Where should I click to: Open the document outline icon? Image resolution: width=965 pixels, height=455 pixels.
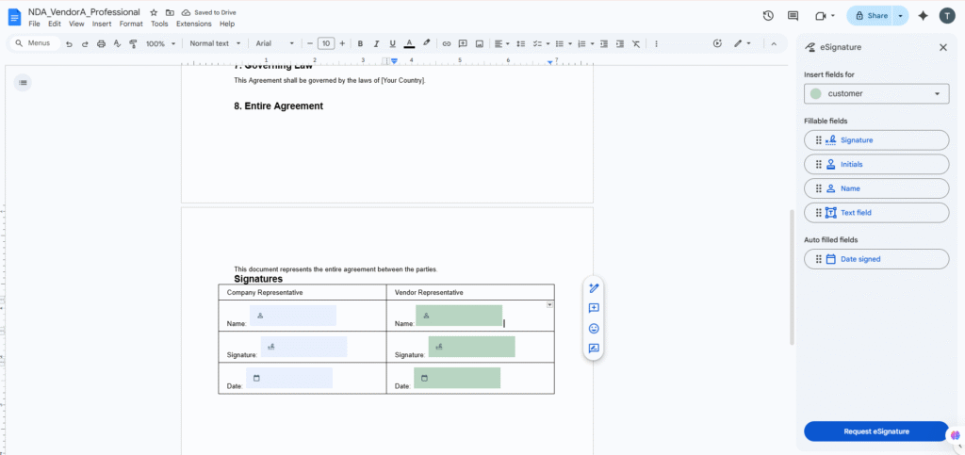coord(24,83)
